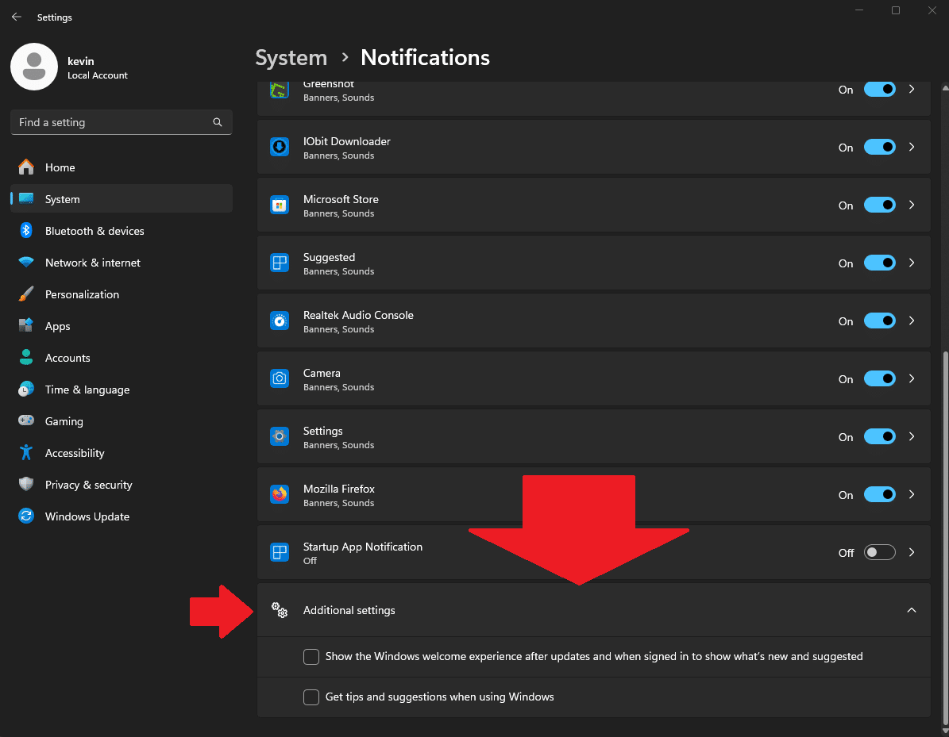Disable IObit Downloader notifications toggle

click(879, 147)
